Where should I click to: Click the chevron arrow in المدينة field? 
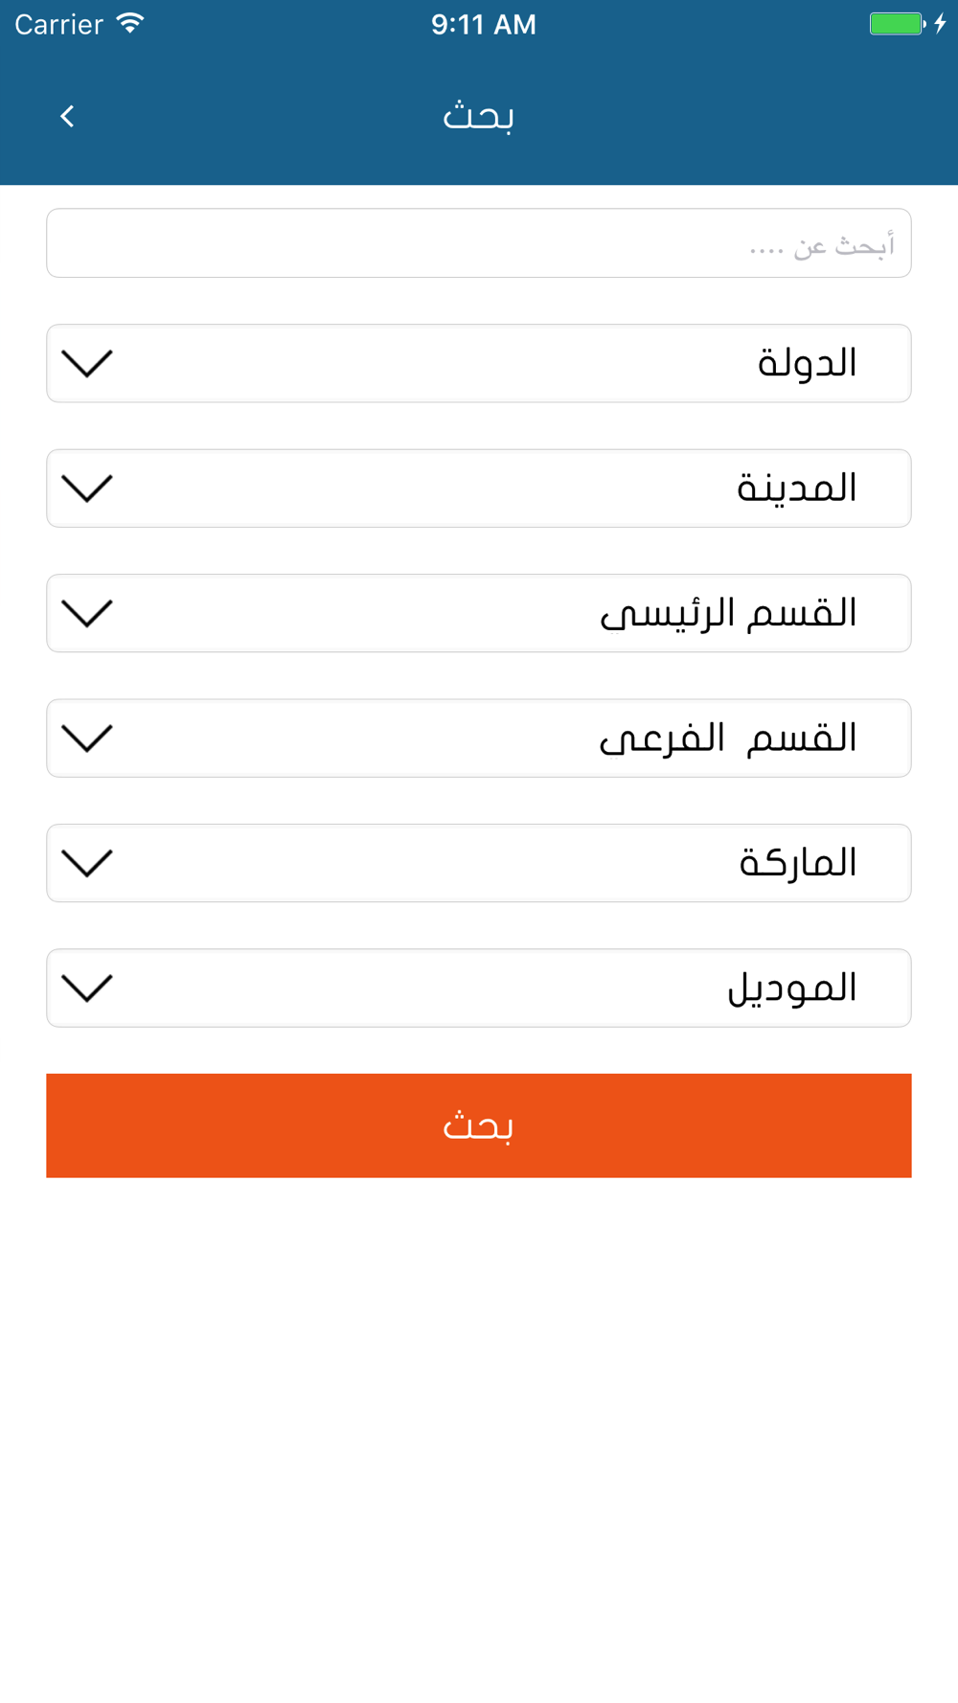point(87,488)
